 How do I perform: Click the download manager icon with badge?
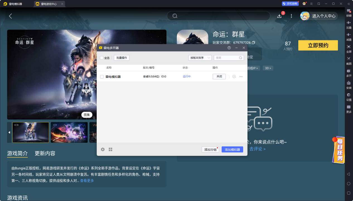tap(279, 16)
